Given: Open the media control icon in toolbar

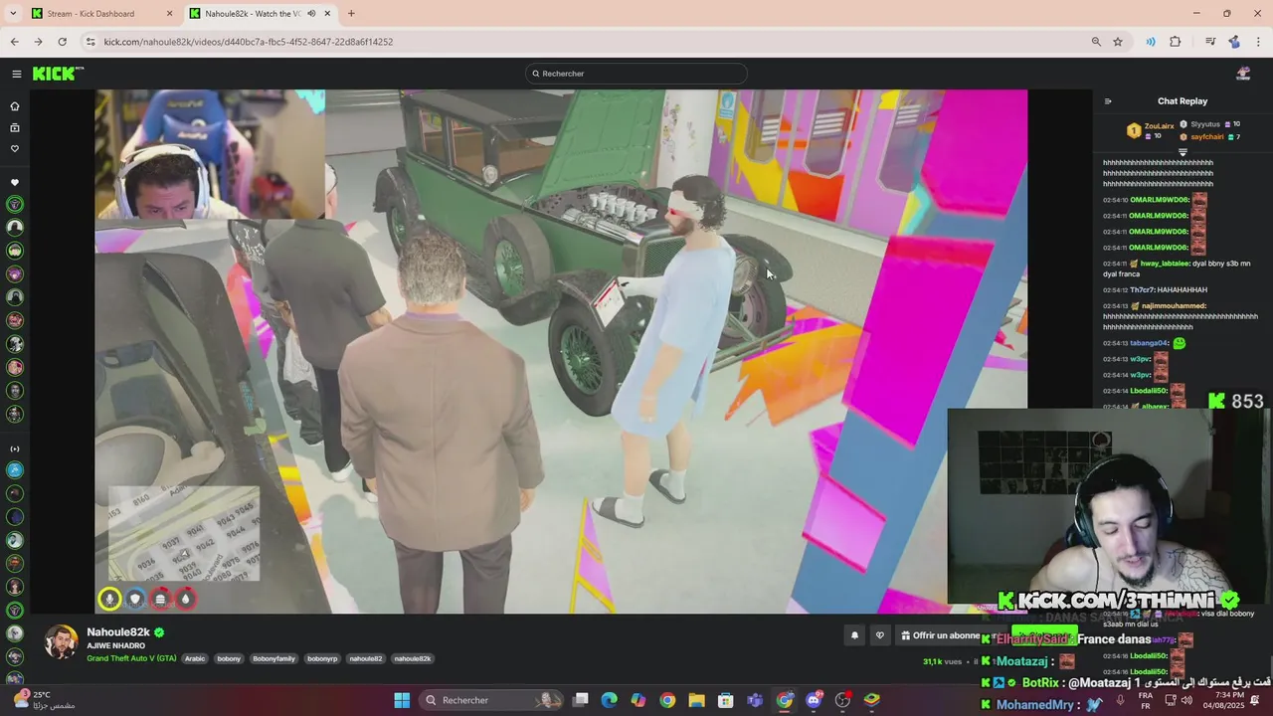Looking at the screenshot, I should pyautogui.click(x=1210, y=42).
